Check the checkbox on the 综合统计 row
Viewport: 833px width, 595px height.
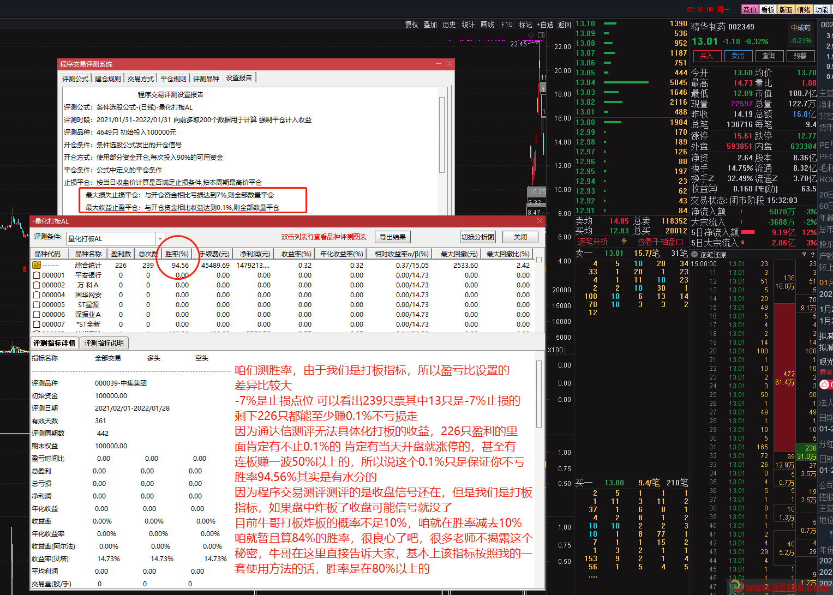(36, 265)
